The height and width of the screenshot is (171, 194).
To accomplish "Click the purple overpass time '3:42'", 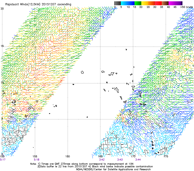I will (102, 160).
